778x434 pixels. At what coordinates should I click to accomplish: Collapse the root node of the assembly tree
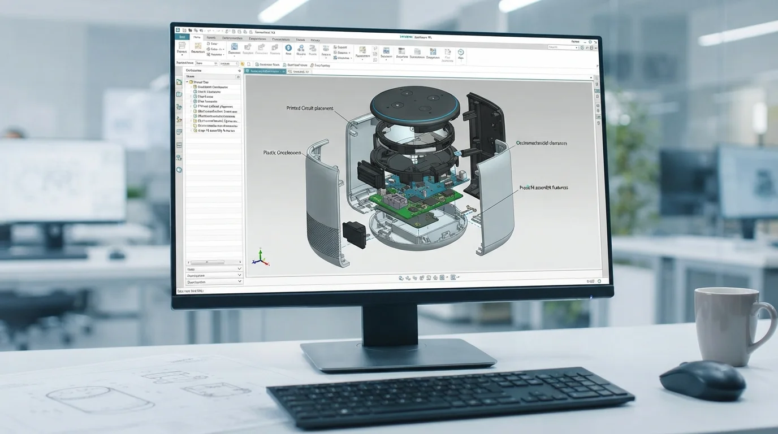click(188, 82)
